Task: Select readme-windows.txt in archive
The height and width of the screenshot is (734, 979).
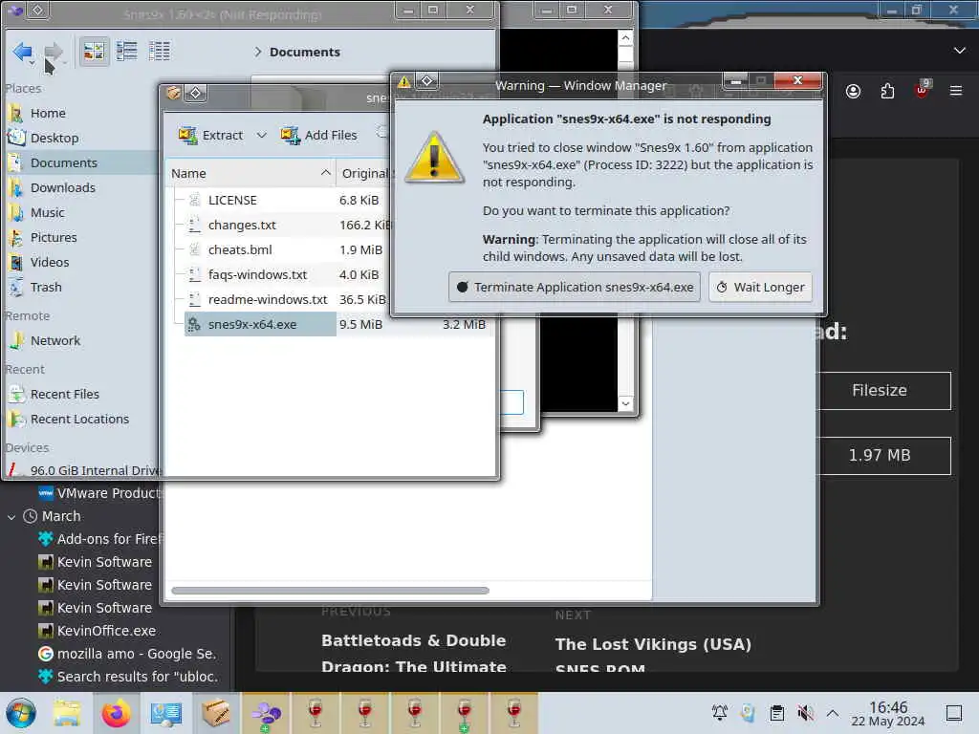Action: point(268,300)
